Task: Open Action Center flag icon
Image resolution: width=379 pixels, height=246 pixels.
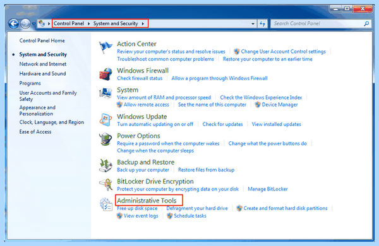Action: (105, 47)
